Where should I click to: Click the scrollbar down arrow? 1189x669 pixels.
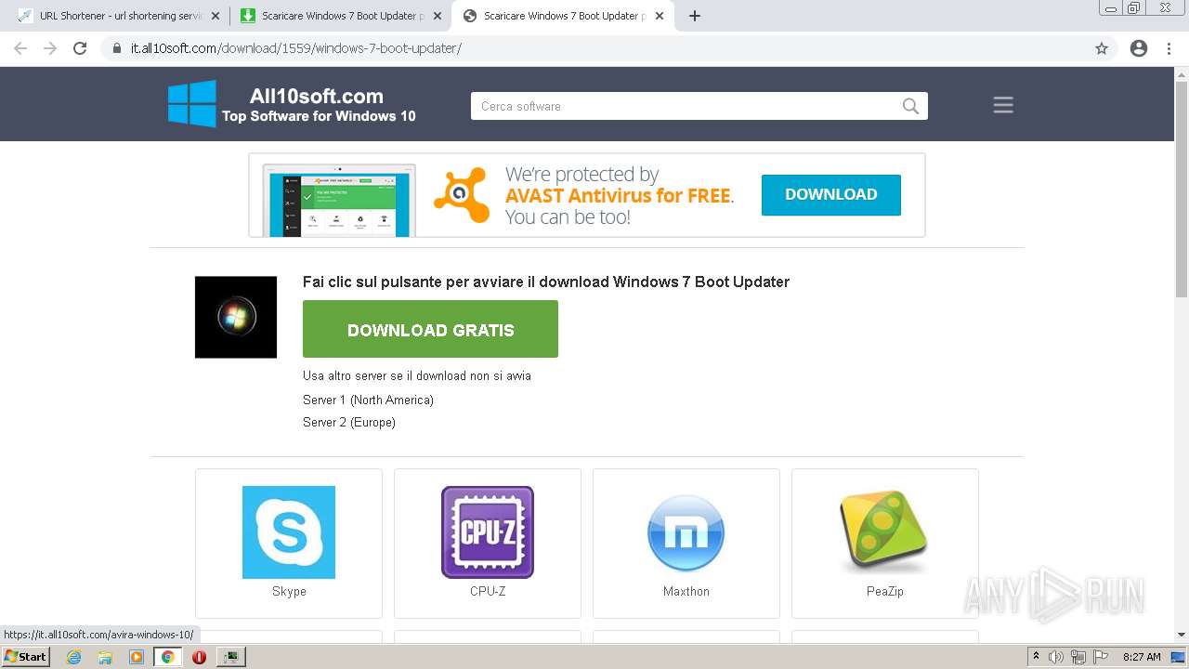(1182, 635)
